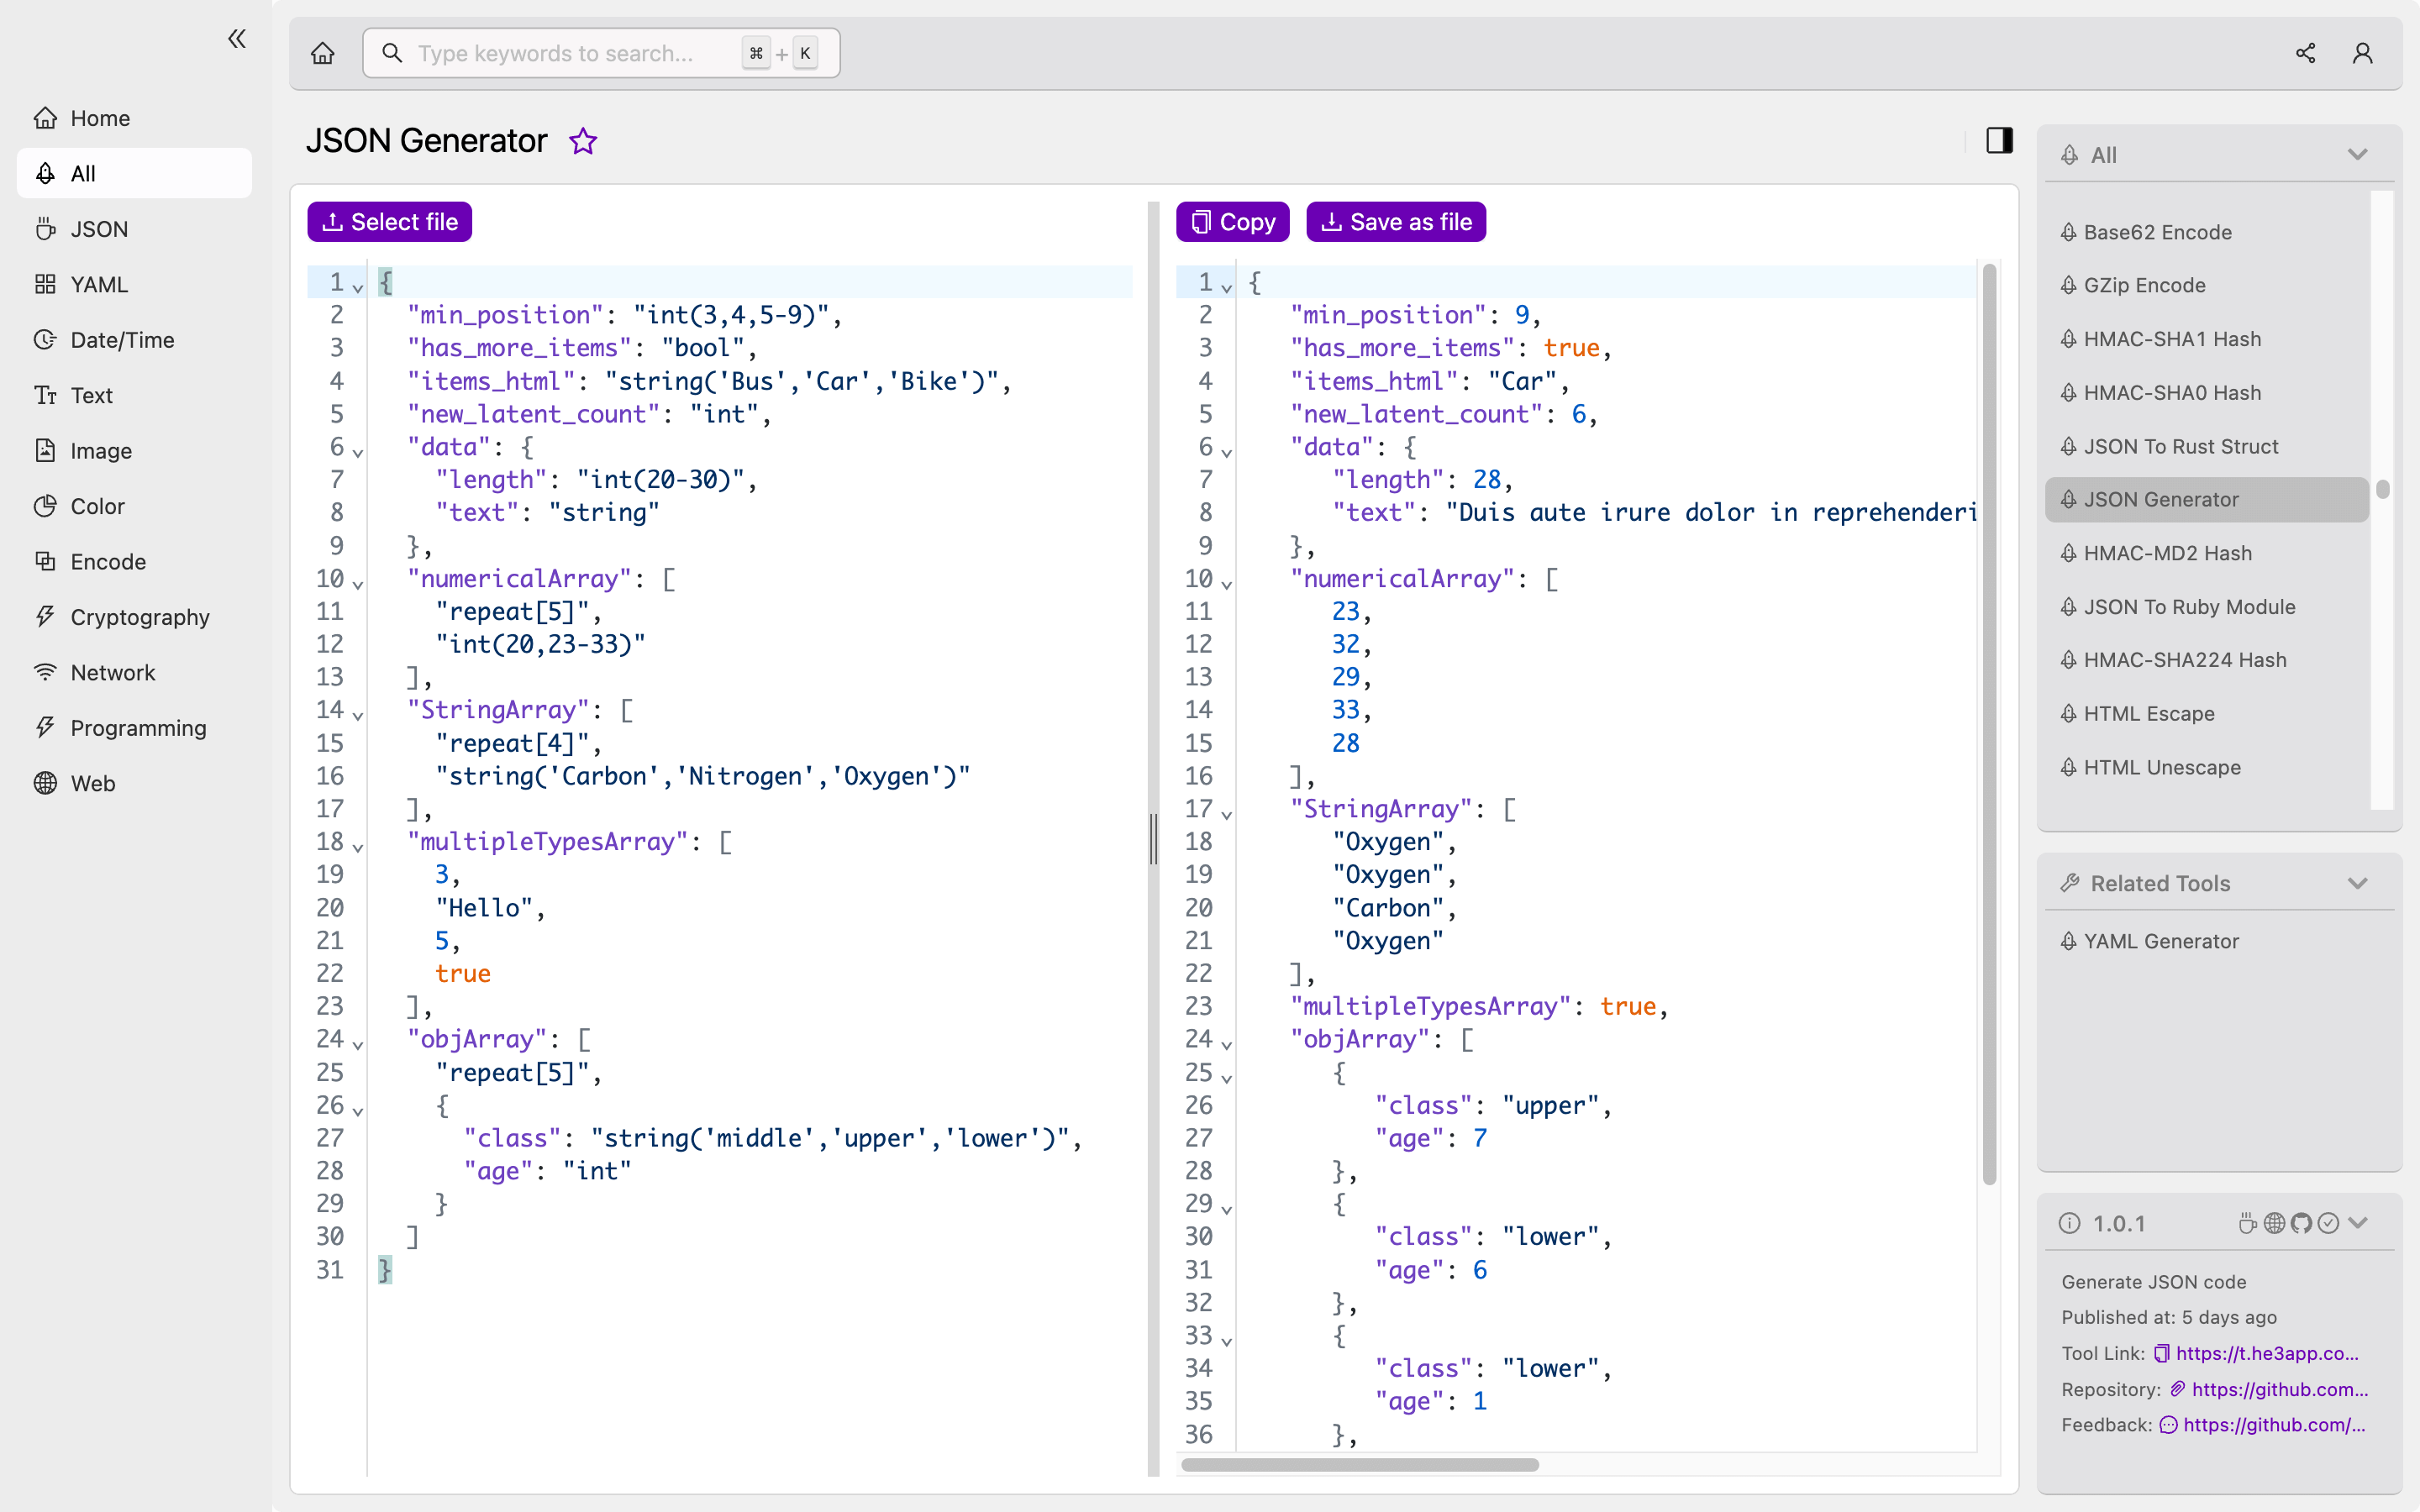Click the Color category icon in sidebar
This screenshot has width=2420, height=1512.
coord(45,506)
